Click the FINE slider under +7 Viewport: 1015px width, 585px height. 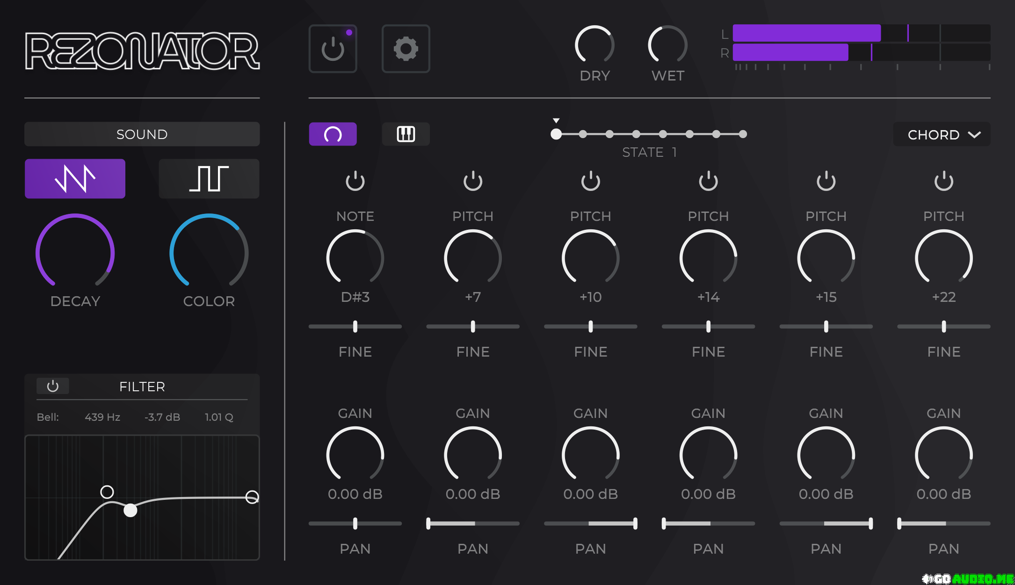pyautogui.click(x=473, y=326)
